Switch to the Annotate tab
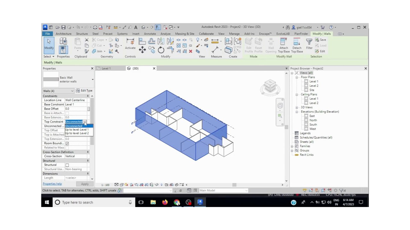Image resolution: width=410 pixels, height=230 pixels. click(x=150, y=34)
